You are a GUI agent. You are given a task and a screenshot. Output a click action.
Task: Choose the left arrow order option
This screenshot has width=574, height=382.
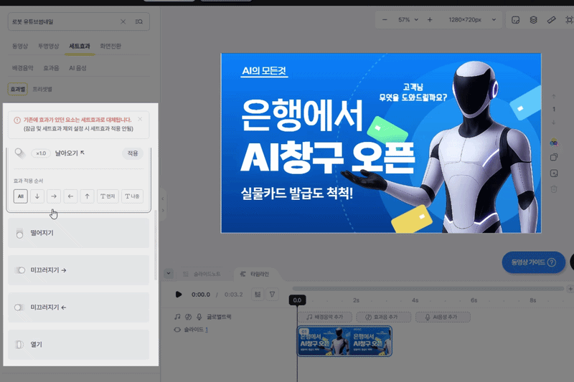pos(70,196)
